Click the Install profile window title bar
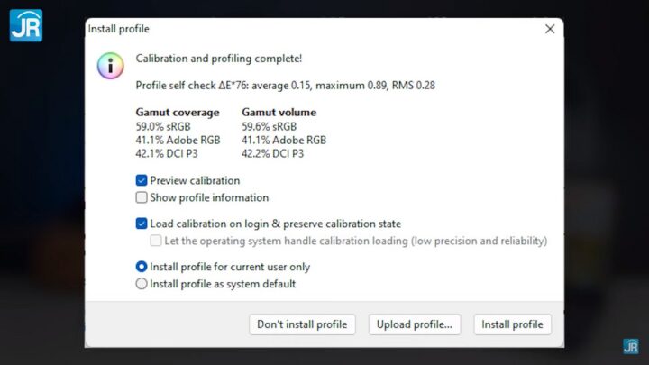This screenshot has height=365, width=649. coord(270,29)
